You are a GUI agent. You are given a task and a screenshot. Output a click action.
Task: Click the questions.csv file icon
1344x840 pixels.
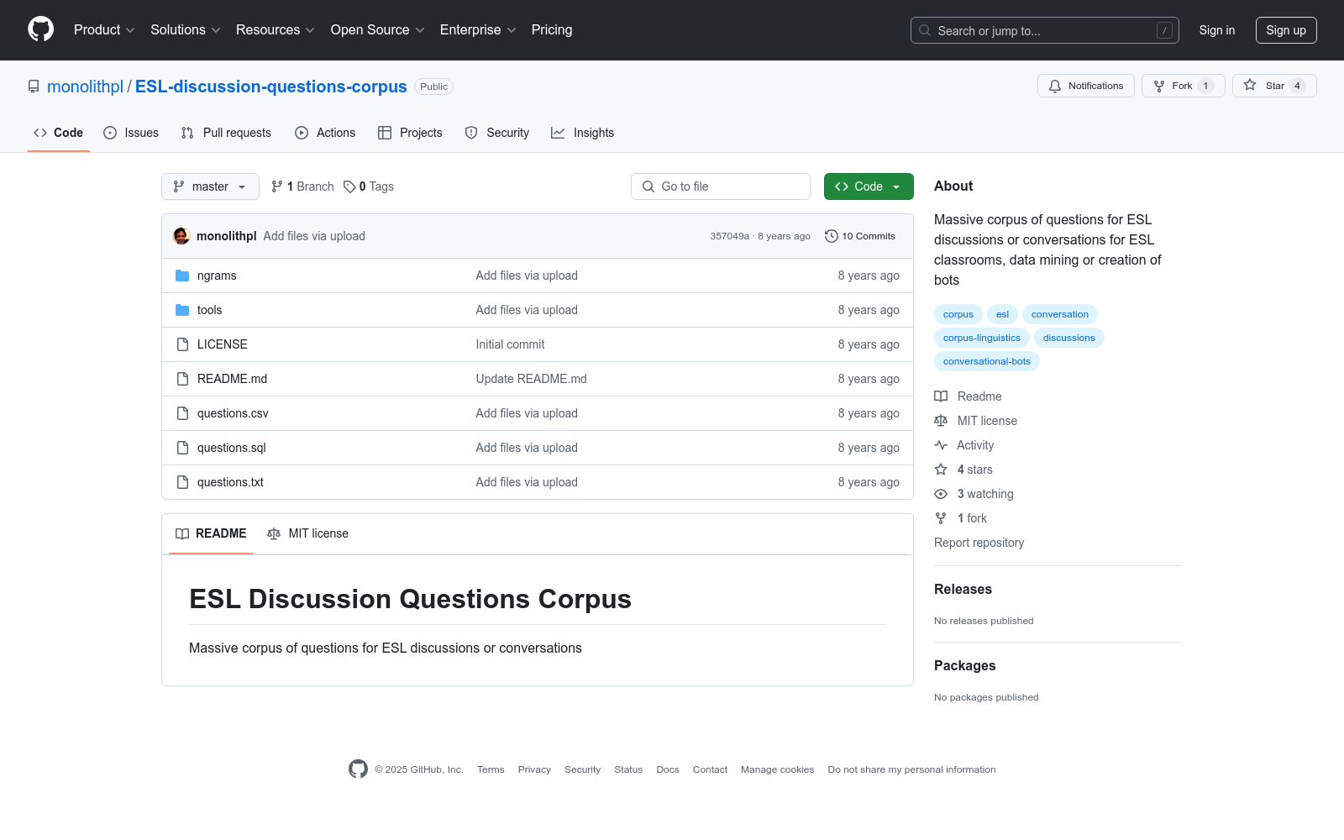click(x=182, y=413)
